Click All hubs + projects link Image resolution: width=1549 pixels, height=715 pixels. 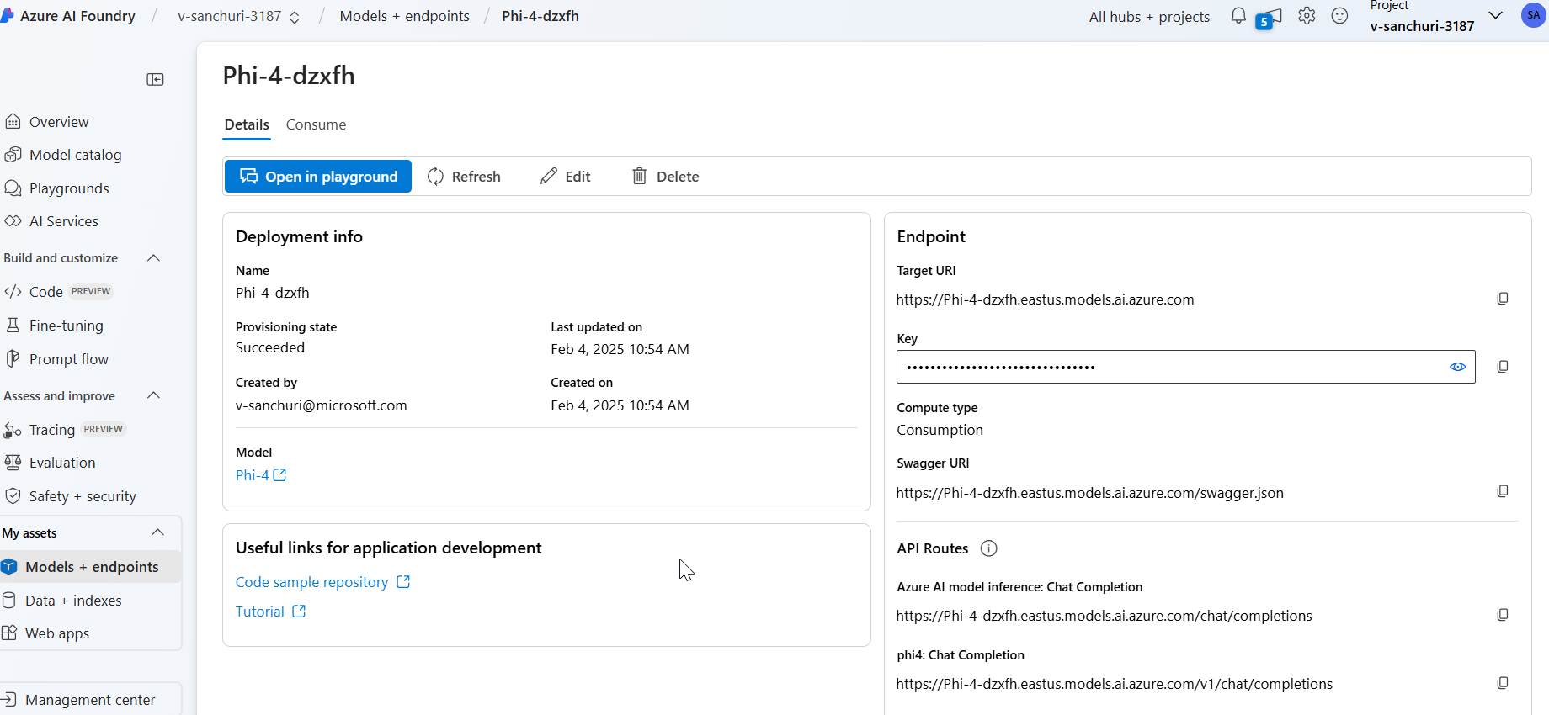tap(1149, 17)
